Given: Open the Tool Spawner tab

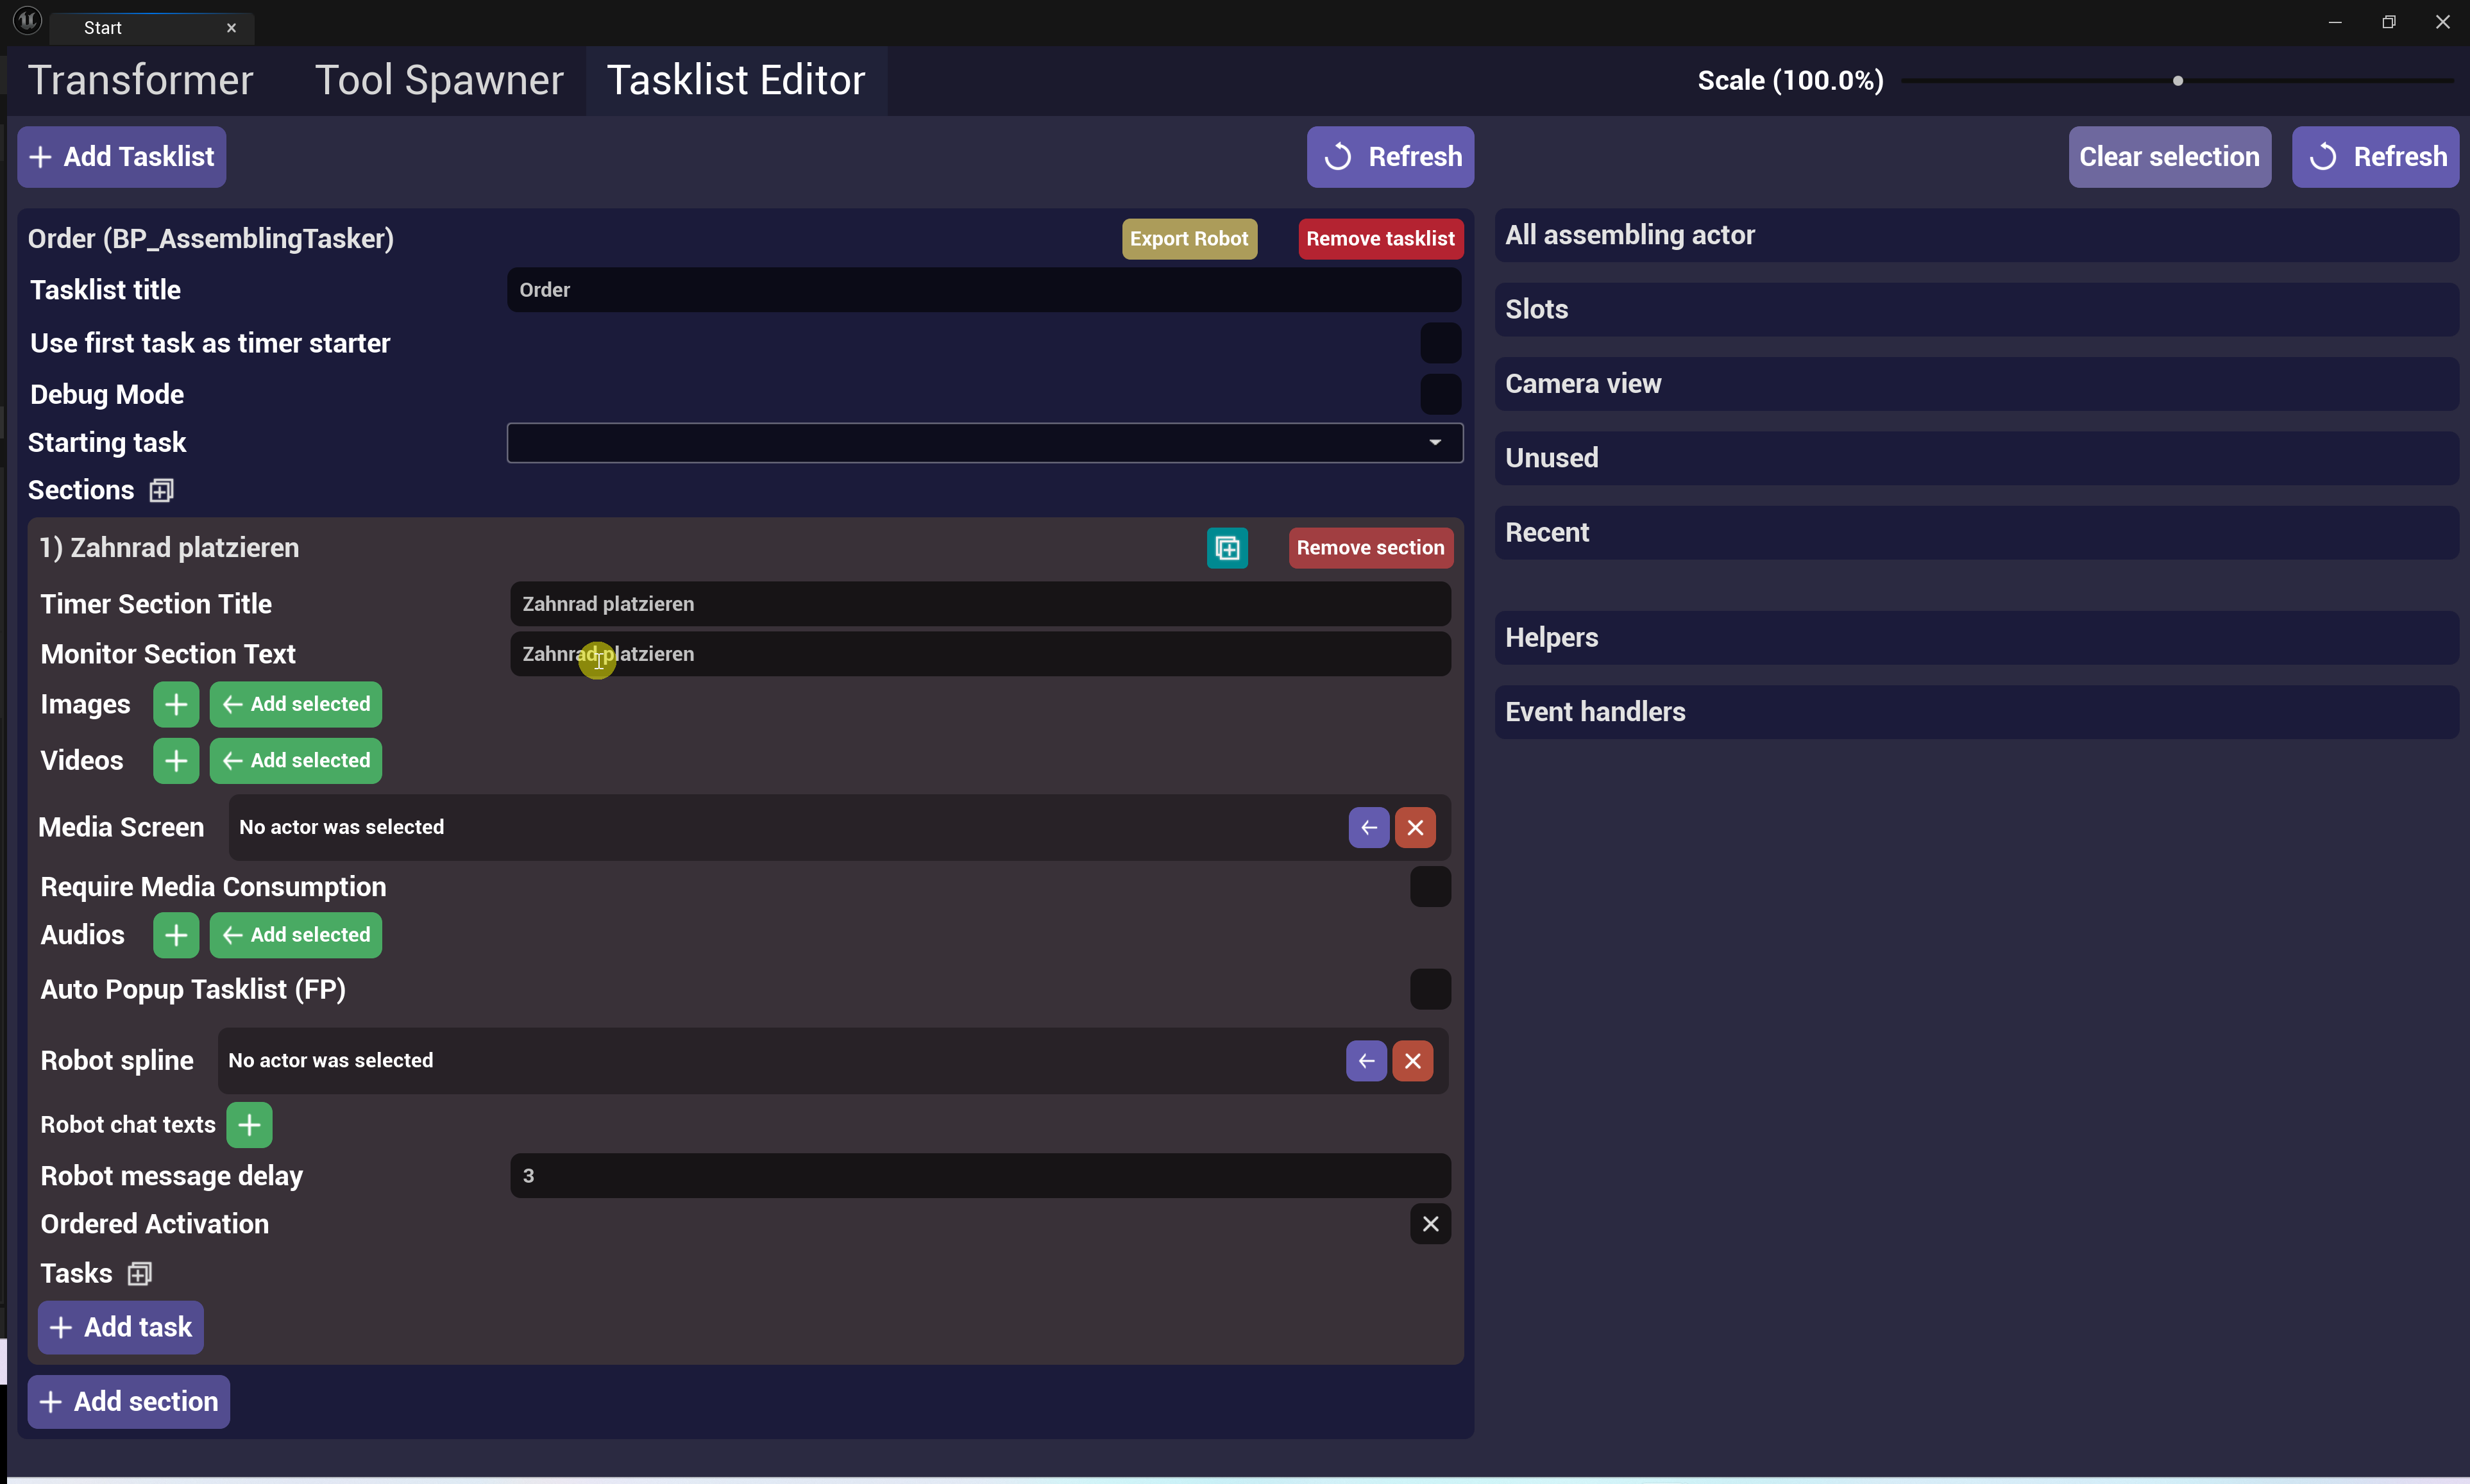Looking at the screenshot, I should pos(439,80).
